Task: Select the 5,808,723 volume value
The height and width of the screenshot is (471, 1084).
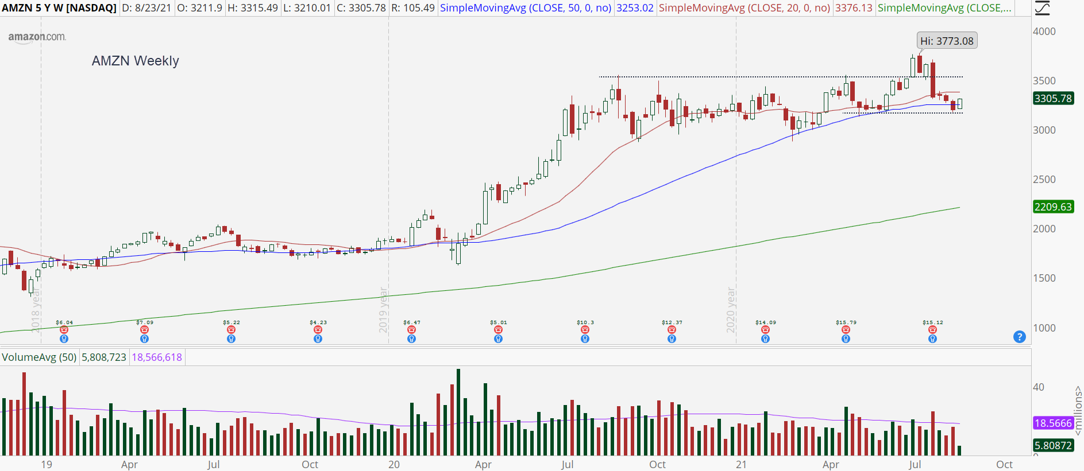Action: tap(104, 357)
